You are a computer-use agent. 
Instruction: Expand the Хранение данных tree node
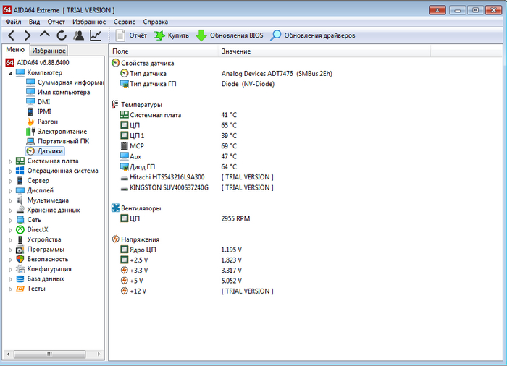[10, 210]
